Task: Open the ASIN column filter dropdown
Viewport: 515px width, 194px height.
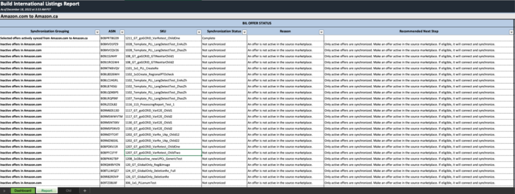Action: click(x=122, y=32)
